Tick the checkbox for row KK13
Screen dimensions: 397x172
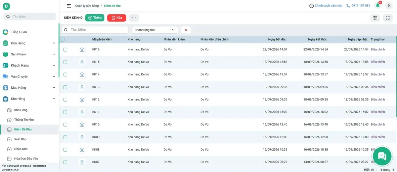tap(65, 87)
